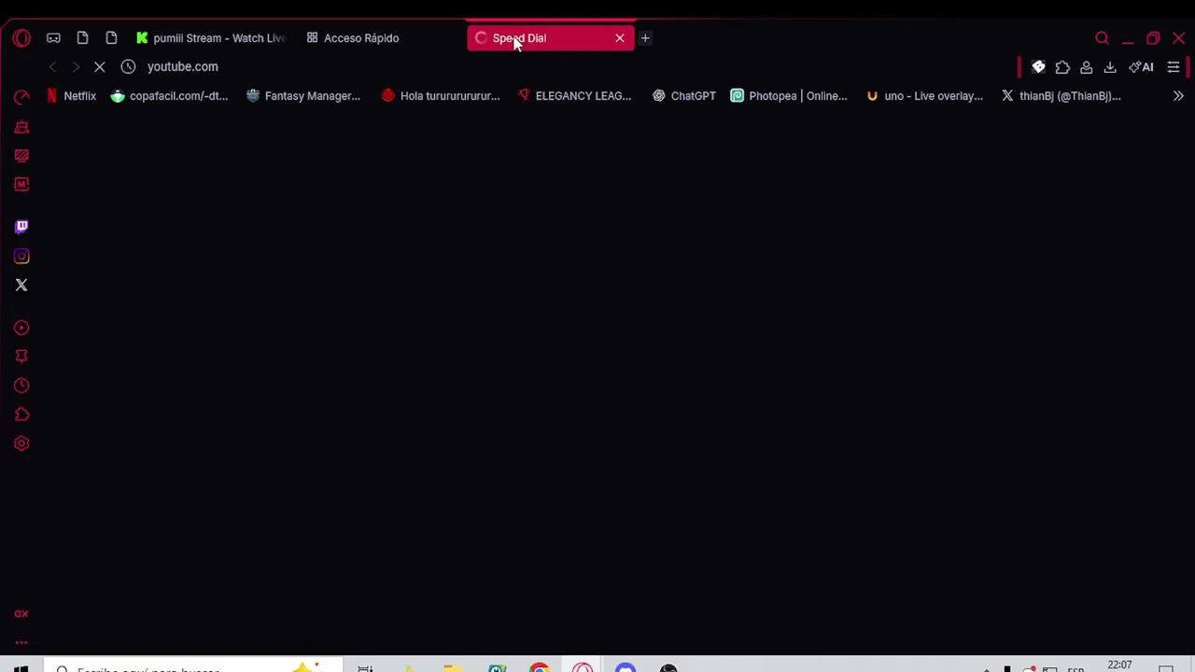Open the copafacil.com bookmark
The height and width of the screenshot is (672, 1195).
170,96
